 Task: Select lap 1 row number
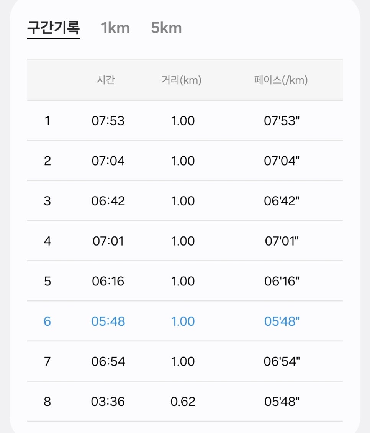click(x=47, y=121)
